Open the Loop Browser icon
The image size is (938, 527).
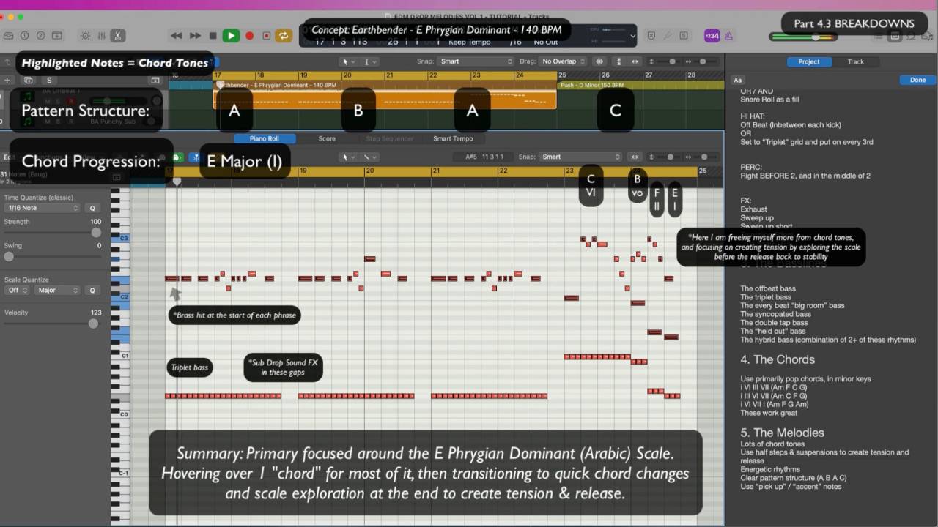[x=911, y=35]
